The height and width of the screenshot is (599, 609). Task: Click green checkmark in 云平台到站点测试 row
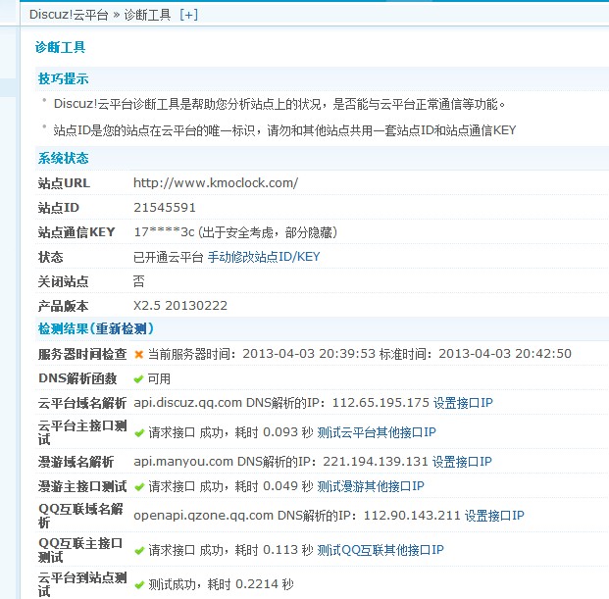139,584
